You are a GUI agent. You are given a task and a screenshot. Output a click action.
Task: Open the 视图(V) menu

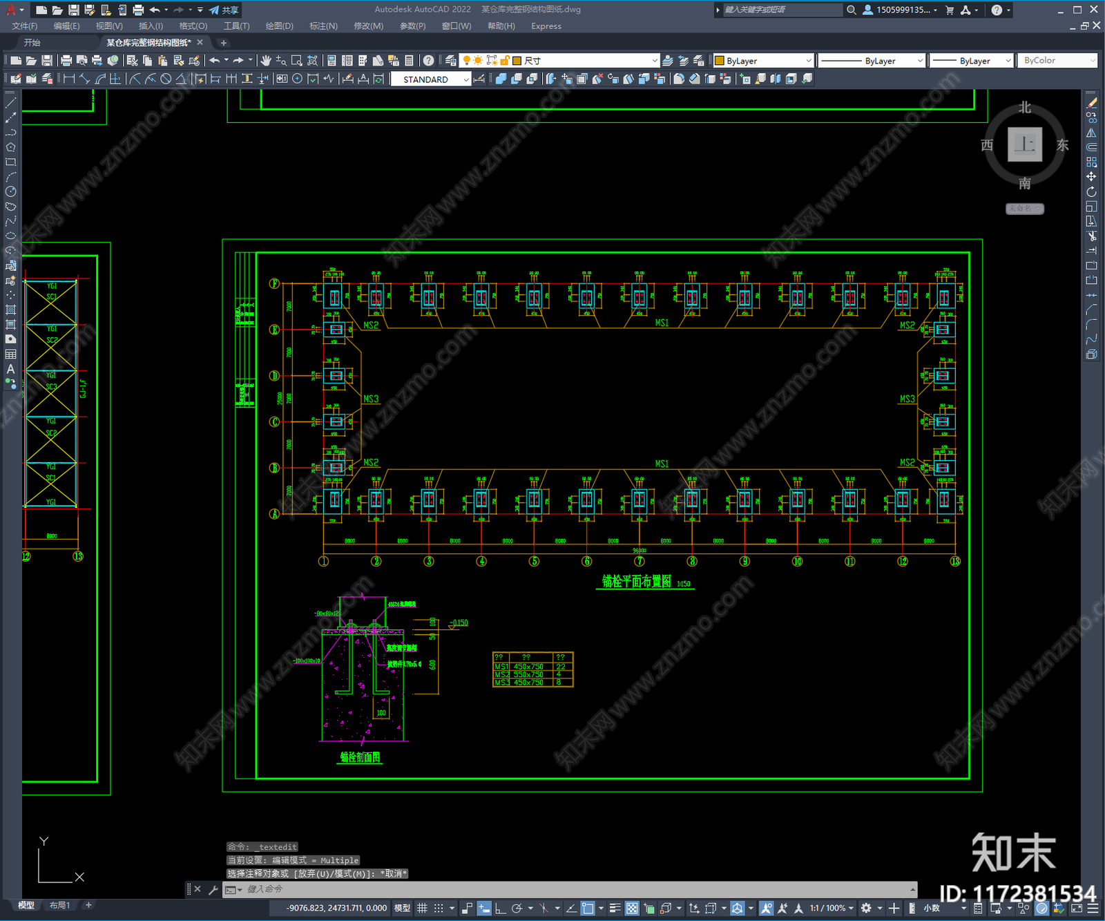pos(109,26)
